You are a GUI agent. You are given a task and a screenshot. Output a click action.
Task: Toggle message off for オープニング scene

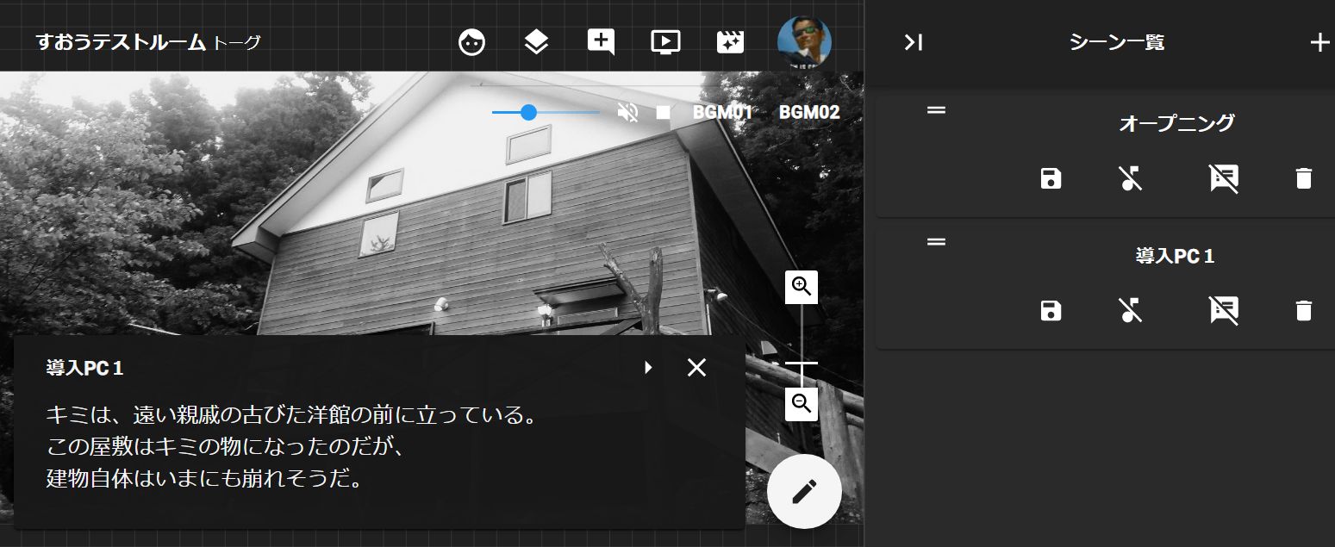click(1224, 178)
